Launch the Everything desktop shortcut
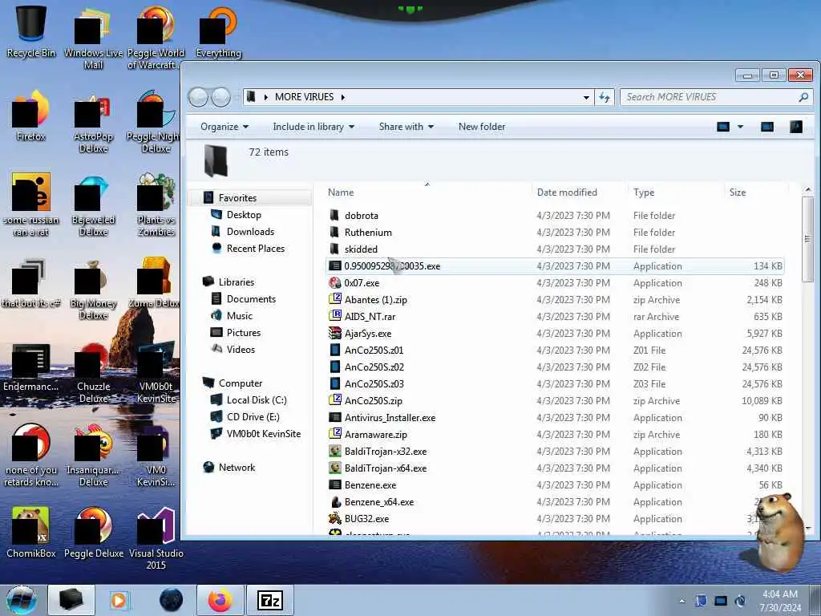Screen dimensions: 821x616 click(218, 32)
